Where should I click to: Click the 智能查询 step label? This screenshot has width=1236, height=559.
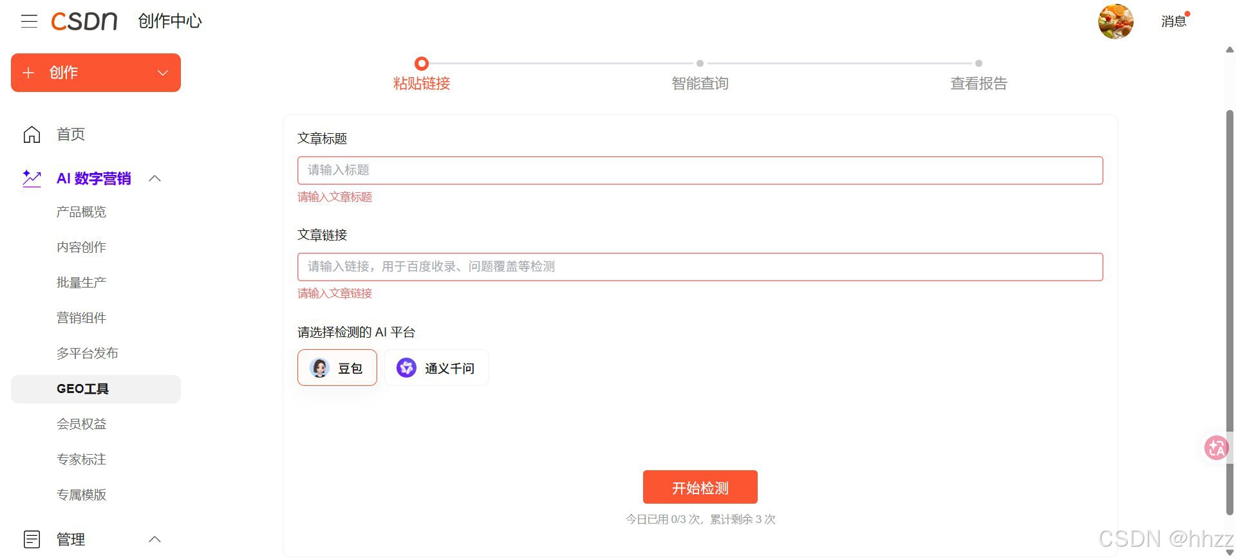[x=700, y=84]
